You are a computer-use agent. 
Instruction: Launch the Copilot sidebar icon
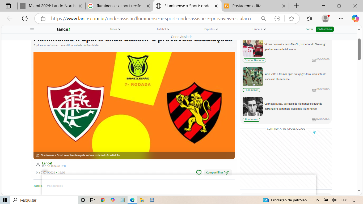point(355,18)
